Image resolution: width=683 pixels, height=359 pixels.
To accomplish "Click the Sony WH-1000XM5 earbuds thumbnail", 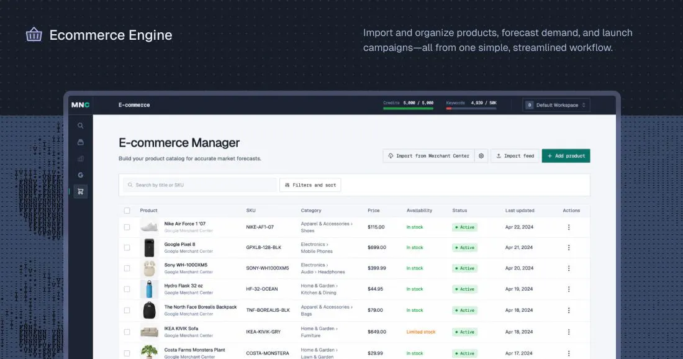I will [x=150, y=268].
